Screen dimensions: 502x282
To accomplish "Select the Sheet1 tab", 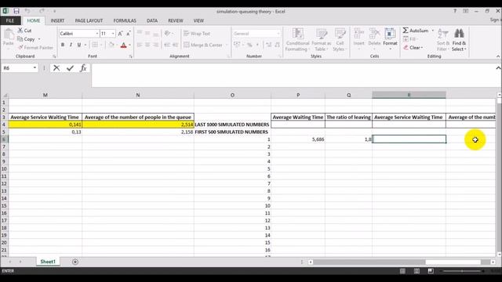I will click(x=48, y=262).
